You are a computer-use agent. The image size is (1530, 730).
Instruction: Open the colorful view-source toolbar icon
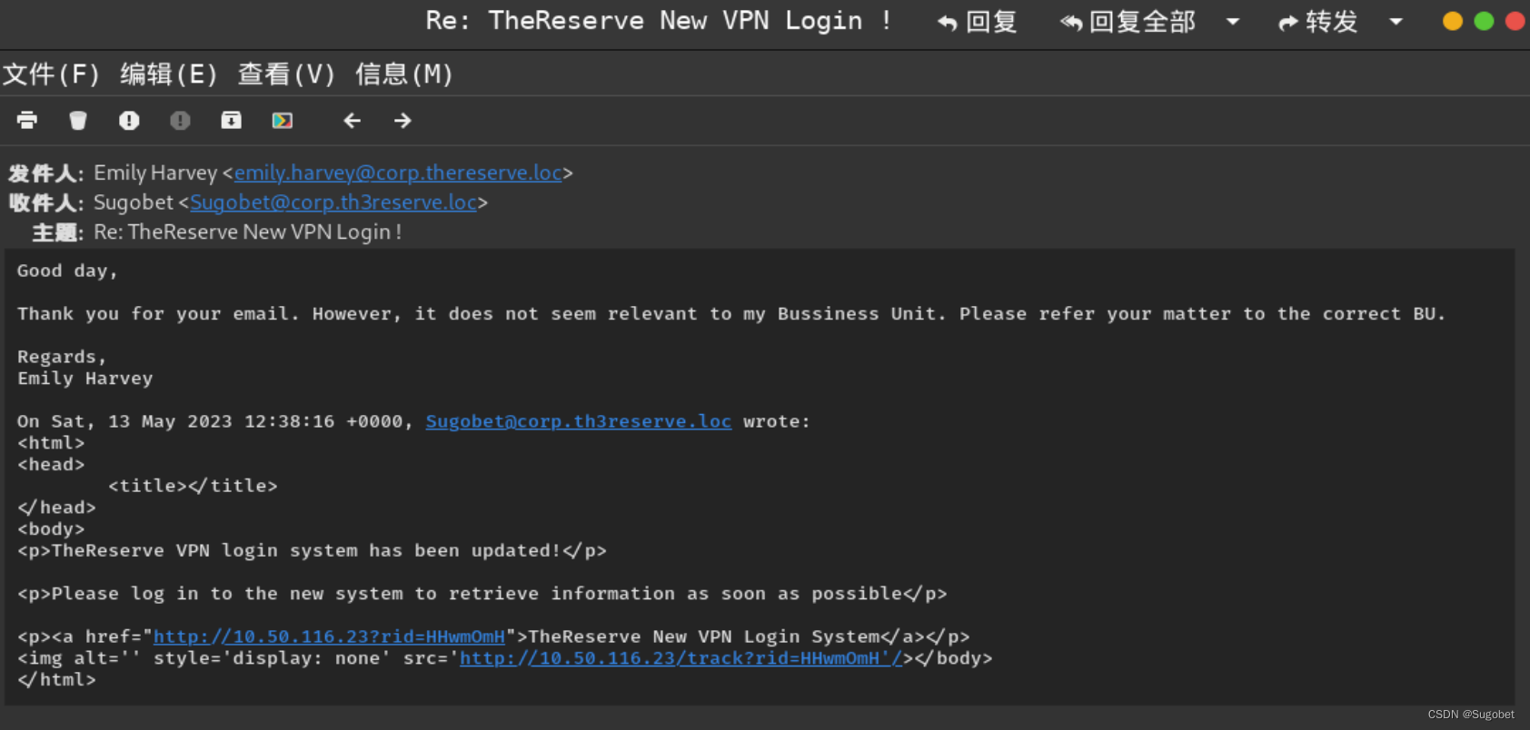pos(283,120)
